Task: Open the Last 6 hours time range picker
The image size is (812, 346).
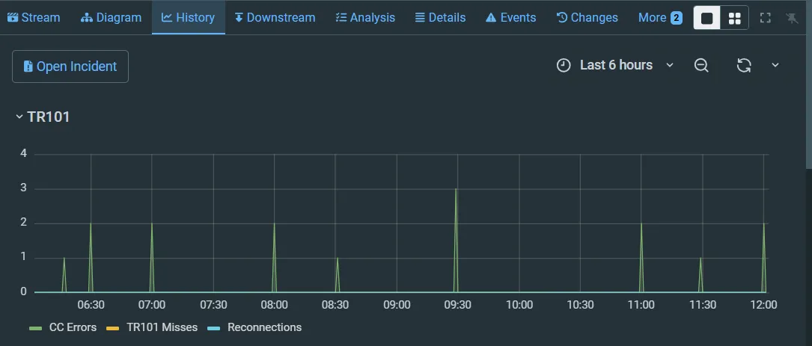Action: (x=615, y=65)
